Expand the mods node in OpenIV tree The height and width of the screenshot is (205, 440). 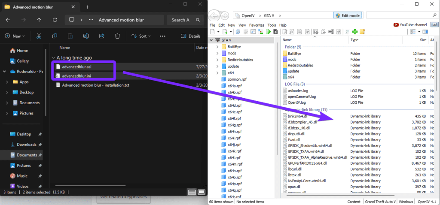(x=217, y=53)
